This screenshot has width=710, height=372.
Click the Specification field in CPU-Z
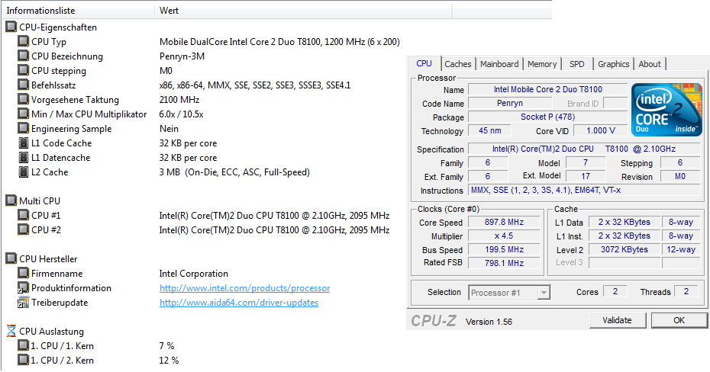click(x=584, y=149)
